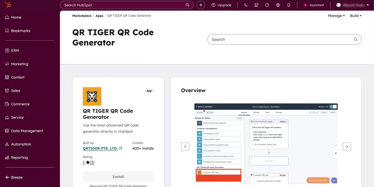Open the Assistant button
Screen dimensions: 374x187
(x=314, y=5)
